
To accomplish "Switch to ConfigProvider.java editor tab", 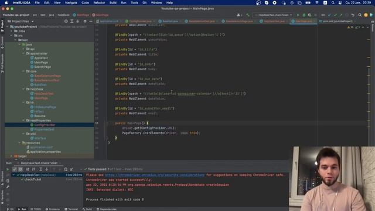I will pos(140,21).
